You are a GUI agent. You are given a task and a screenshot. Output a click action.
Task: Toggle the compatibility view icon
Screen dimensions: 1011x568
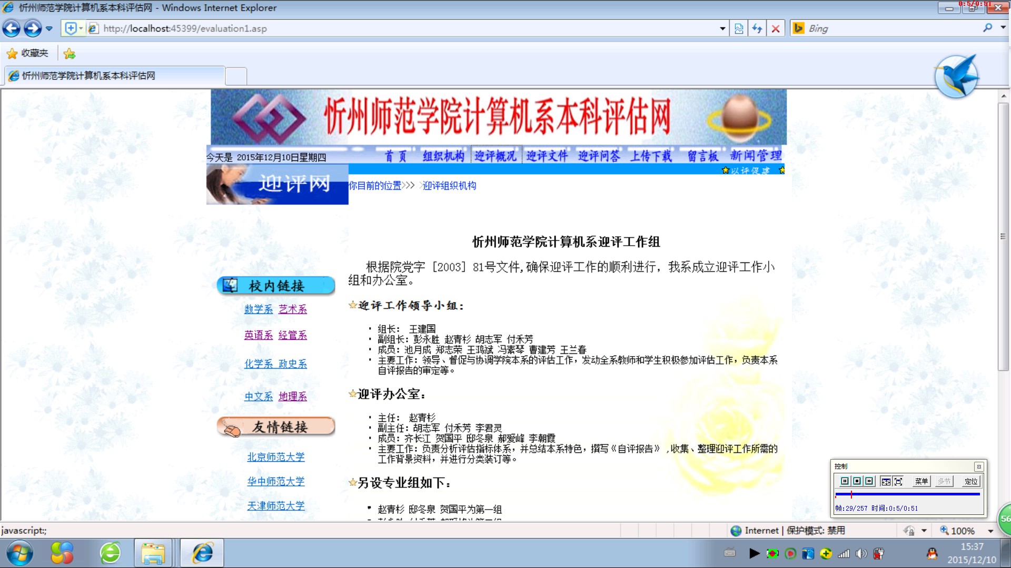coord(739,28)
